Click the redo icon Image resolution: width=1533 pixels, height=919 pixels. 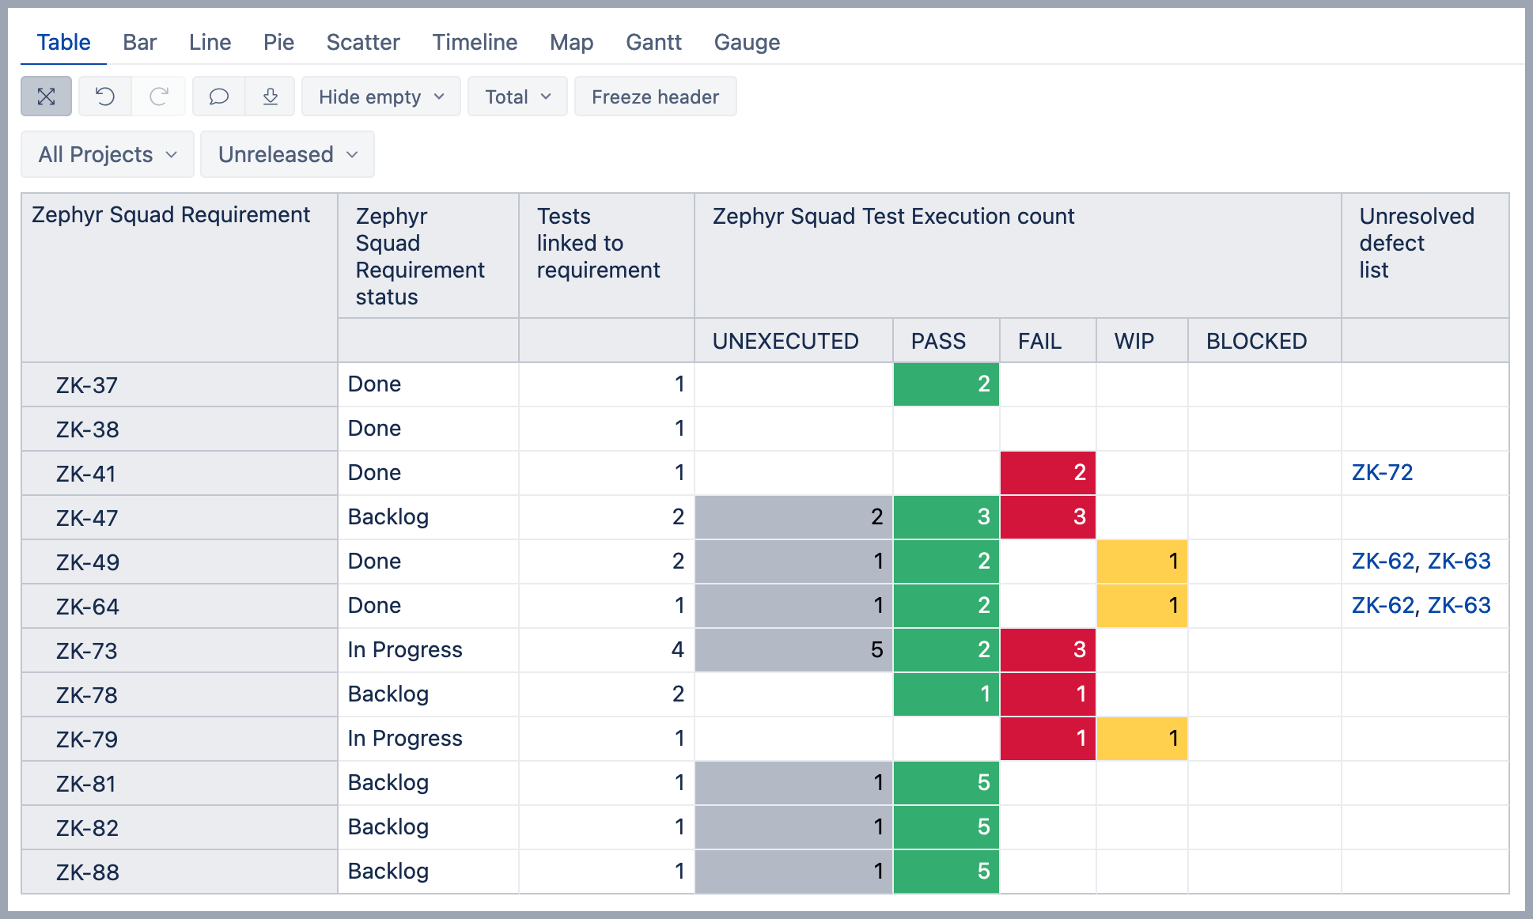click(159, 97)
